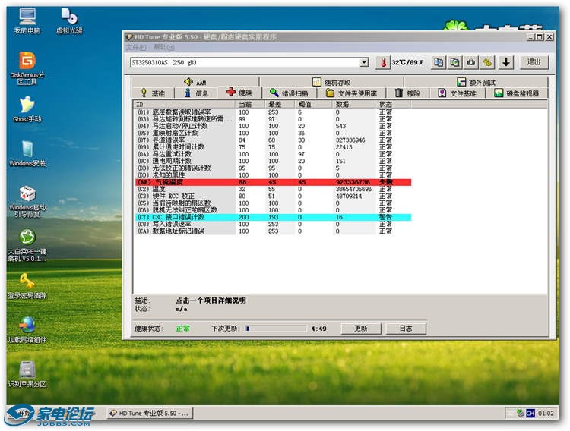
Task: Select the red (BE) 气流温度 row
Action: [x=273, y=182]
